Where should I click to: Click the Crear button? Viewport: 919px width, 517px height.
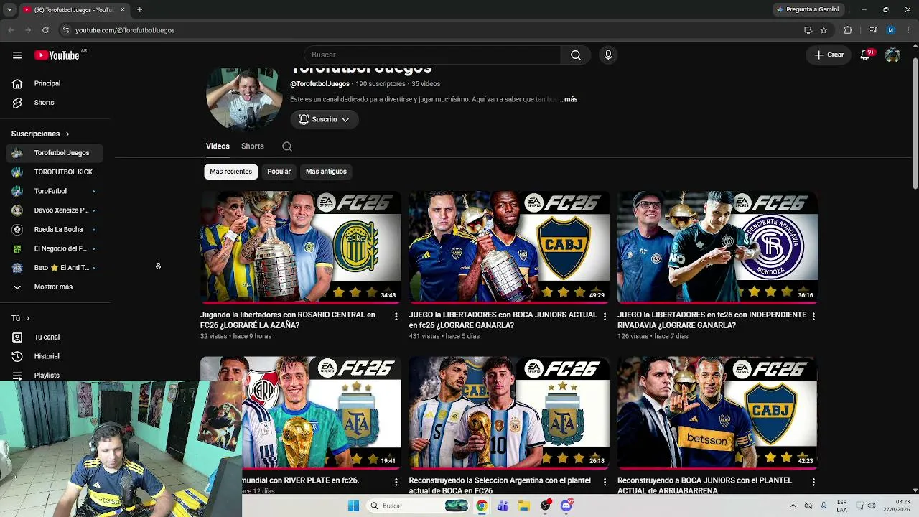(x=829, y=55)
